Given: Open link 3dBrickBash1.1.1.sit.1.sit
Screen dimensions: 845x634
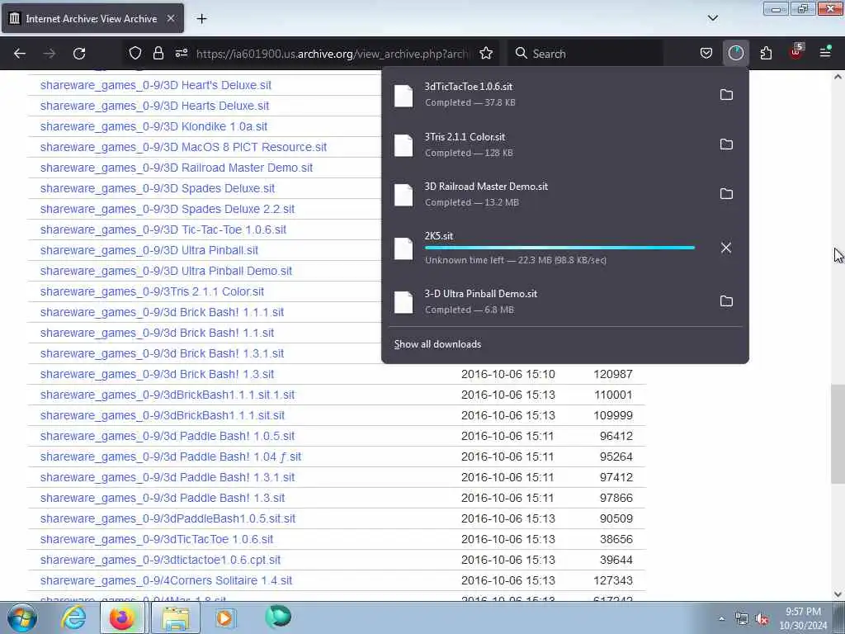Looking at the screenshot, I should click(167, 395).
